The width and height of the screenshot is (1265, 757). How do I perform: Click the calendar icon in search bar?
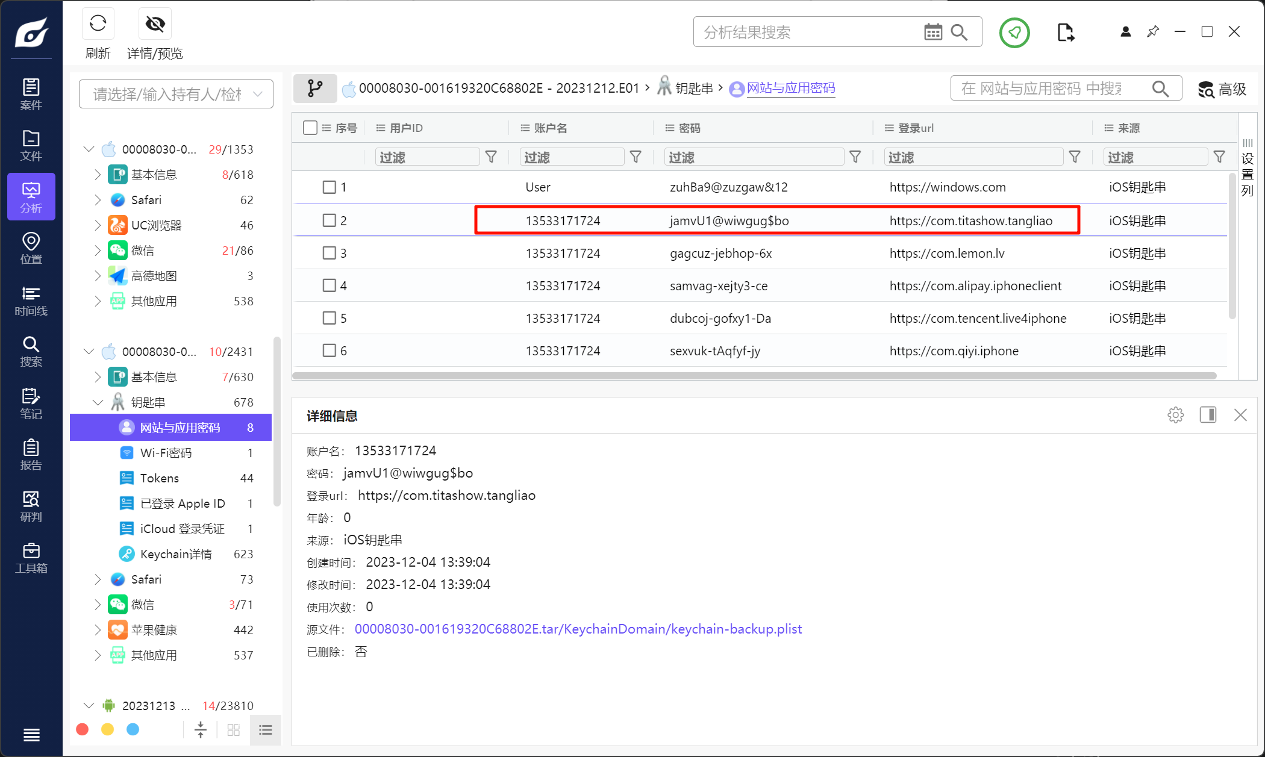[932, 32]
